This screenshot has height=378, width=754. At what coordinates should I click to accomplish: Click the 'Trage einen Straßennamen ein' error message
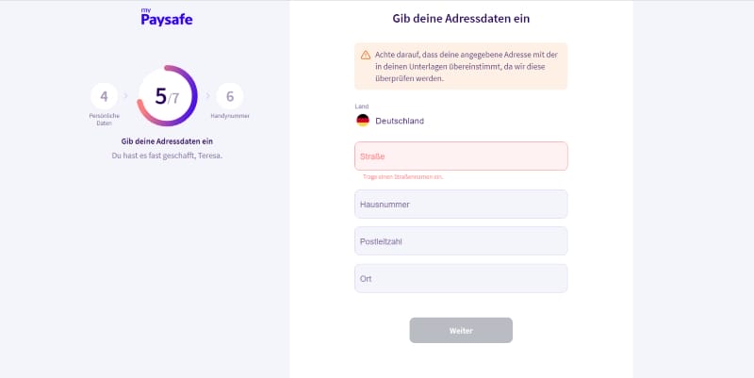(x=403, y=176)
